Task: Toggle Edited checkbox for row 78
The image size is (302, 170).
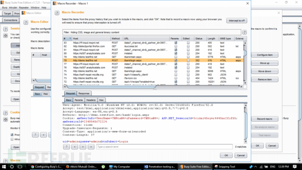Action: [188, 60]
